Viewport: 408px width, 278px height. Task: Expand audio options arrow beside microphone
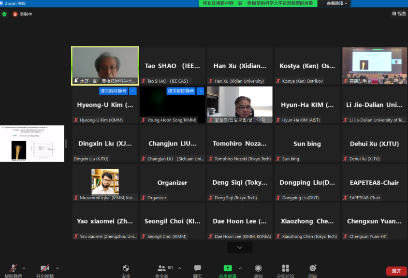click(24, 267)
